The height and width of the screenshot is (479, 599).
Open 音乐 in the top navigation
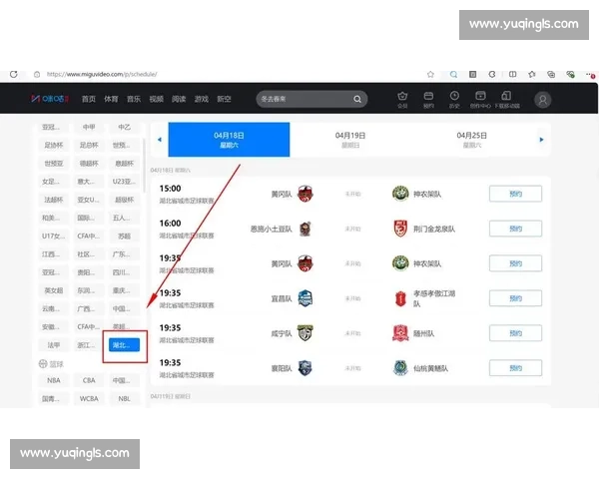134,99
